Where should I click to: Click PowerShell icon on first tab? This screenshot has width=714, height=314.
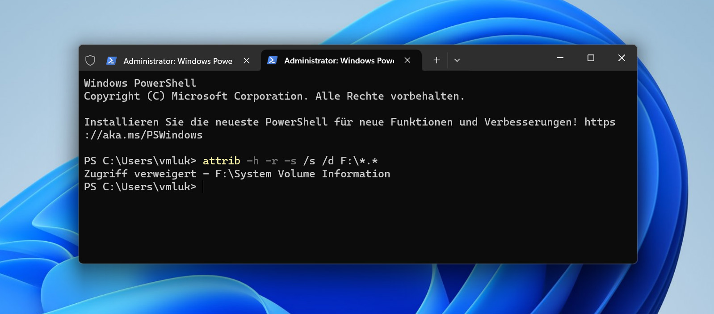pos(111,60)
